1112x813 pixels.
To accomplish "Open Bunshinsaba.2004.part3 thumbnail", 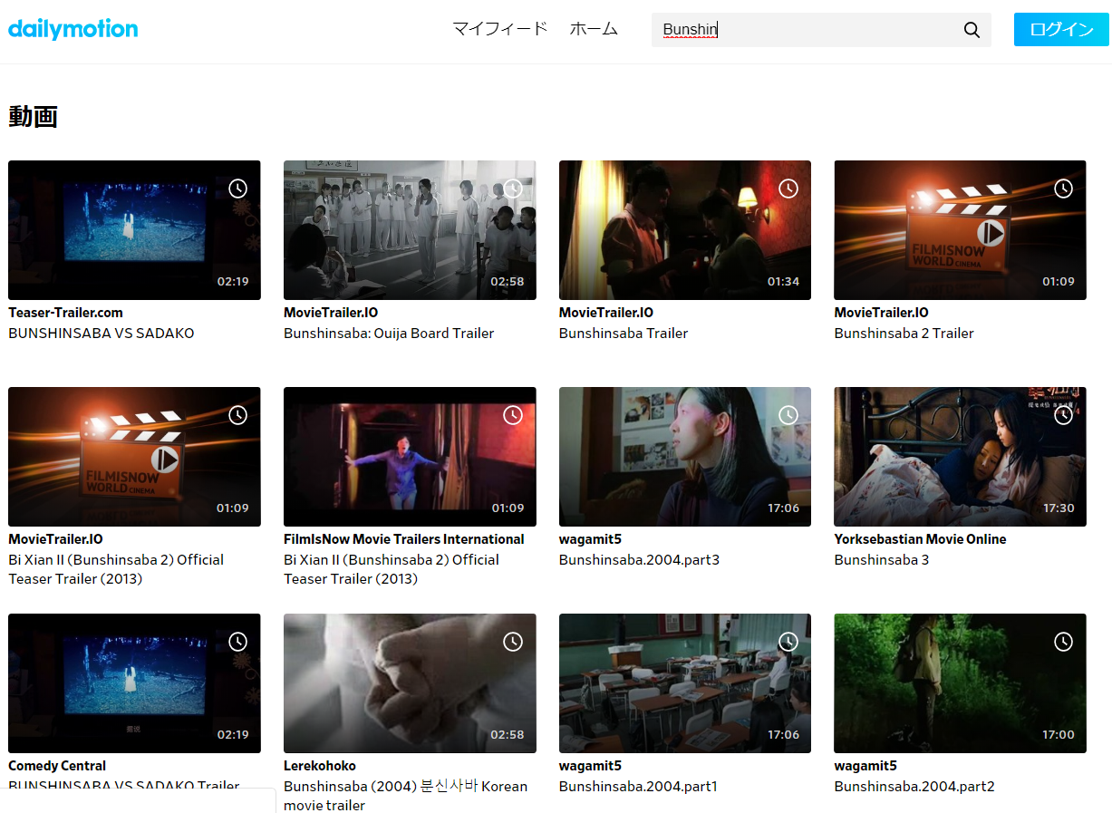I will pyautogui.click(x=685, y=457).
